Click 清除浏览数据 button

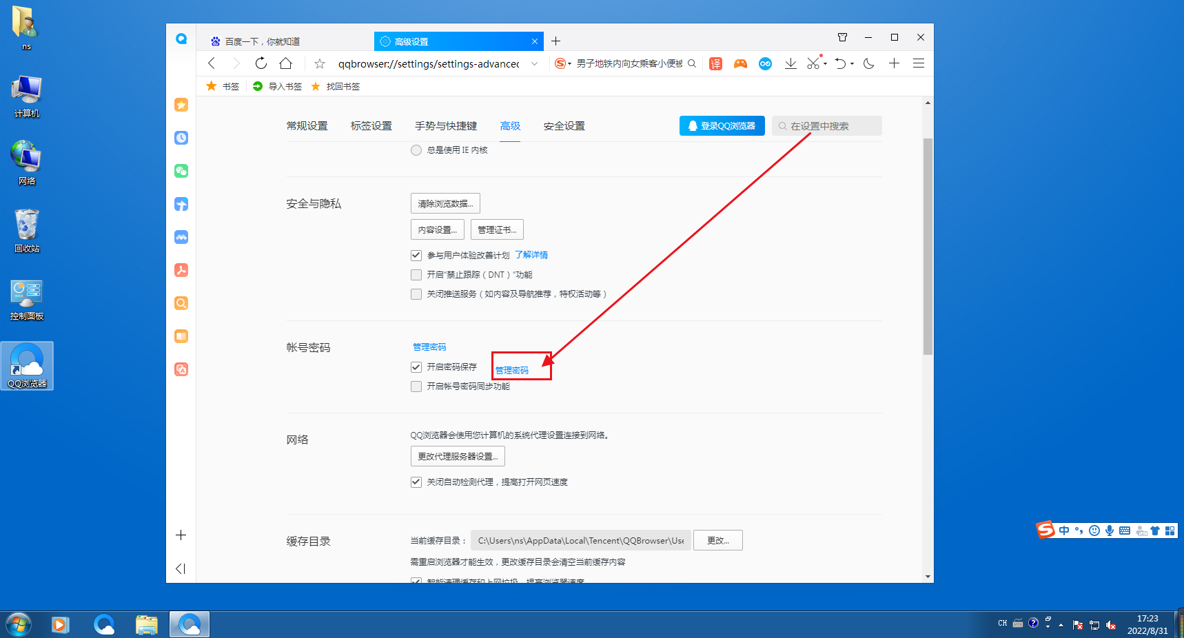click(x=445, y=203)
